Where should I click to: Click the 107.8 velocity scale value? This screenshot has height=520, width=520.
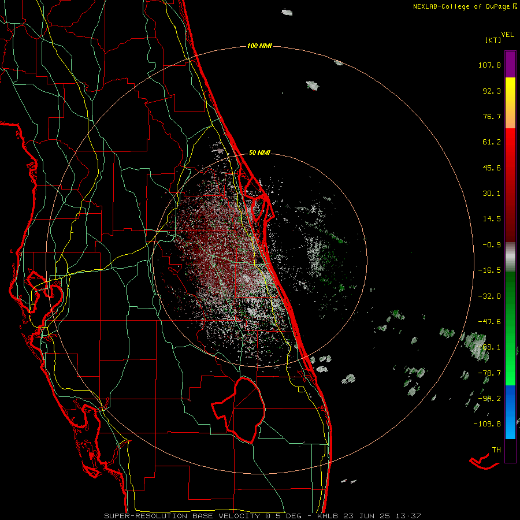tap(489, 65)
